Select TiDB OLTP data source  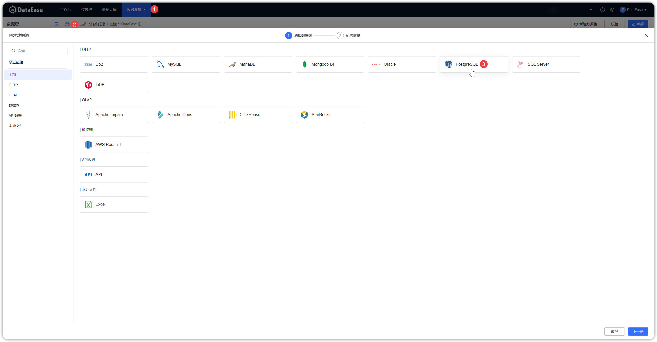114,84
